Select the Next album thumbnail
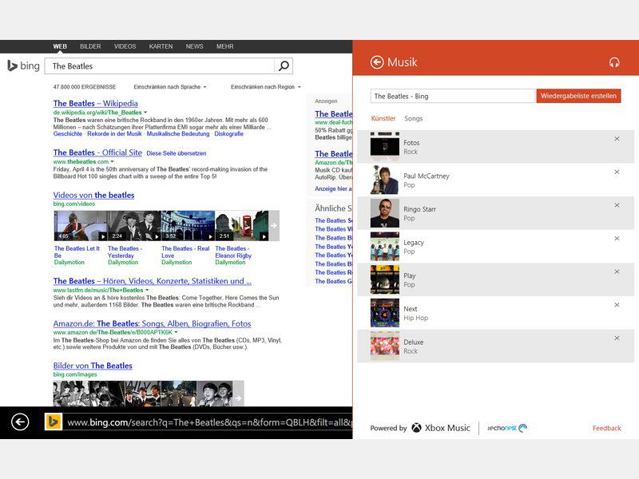 pyautogui.click(x=385, y=313)
